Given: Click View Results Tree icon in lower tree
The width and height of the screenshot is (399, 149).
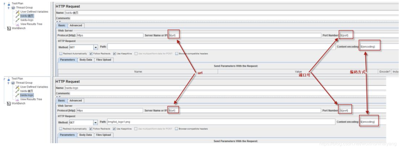Looking at the screenshot, I should [17, 99].
